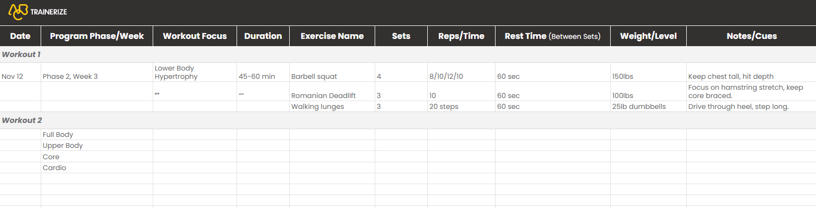Select the Program Phase/Week header
The width and height of the screenshot is (816, 208).
[x=97, y=36]
